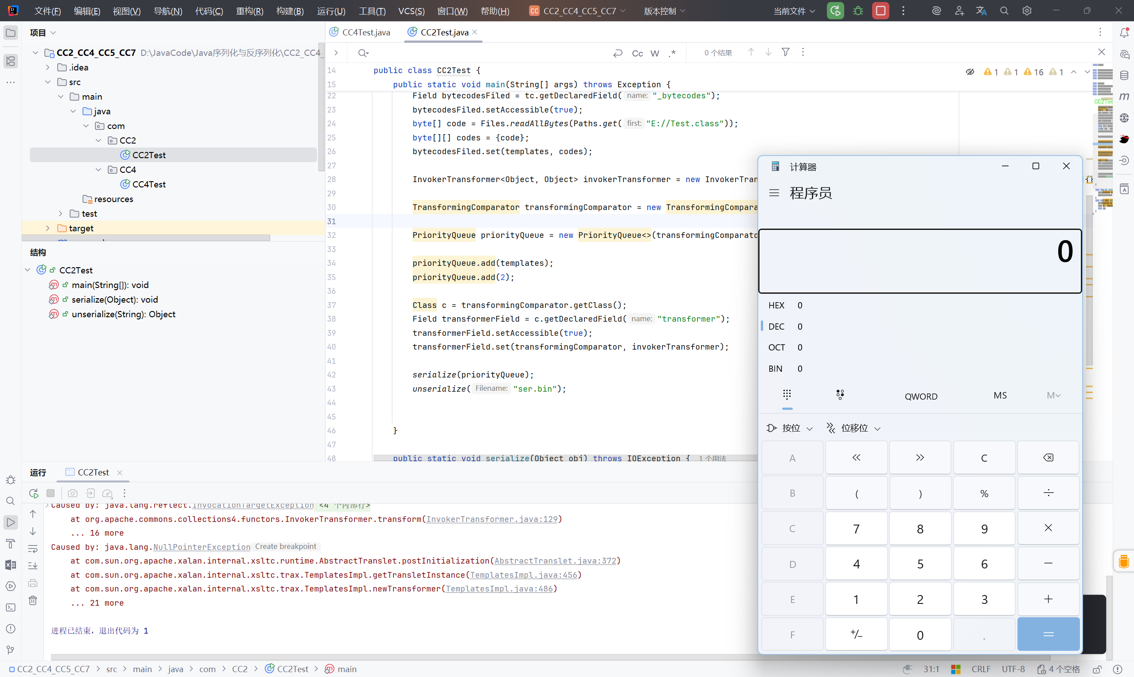Click the calculator backspace key
Viewport: 1134px width, 677px height.
pos(1048,458)
